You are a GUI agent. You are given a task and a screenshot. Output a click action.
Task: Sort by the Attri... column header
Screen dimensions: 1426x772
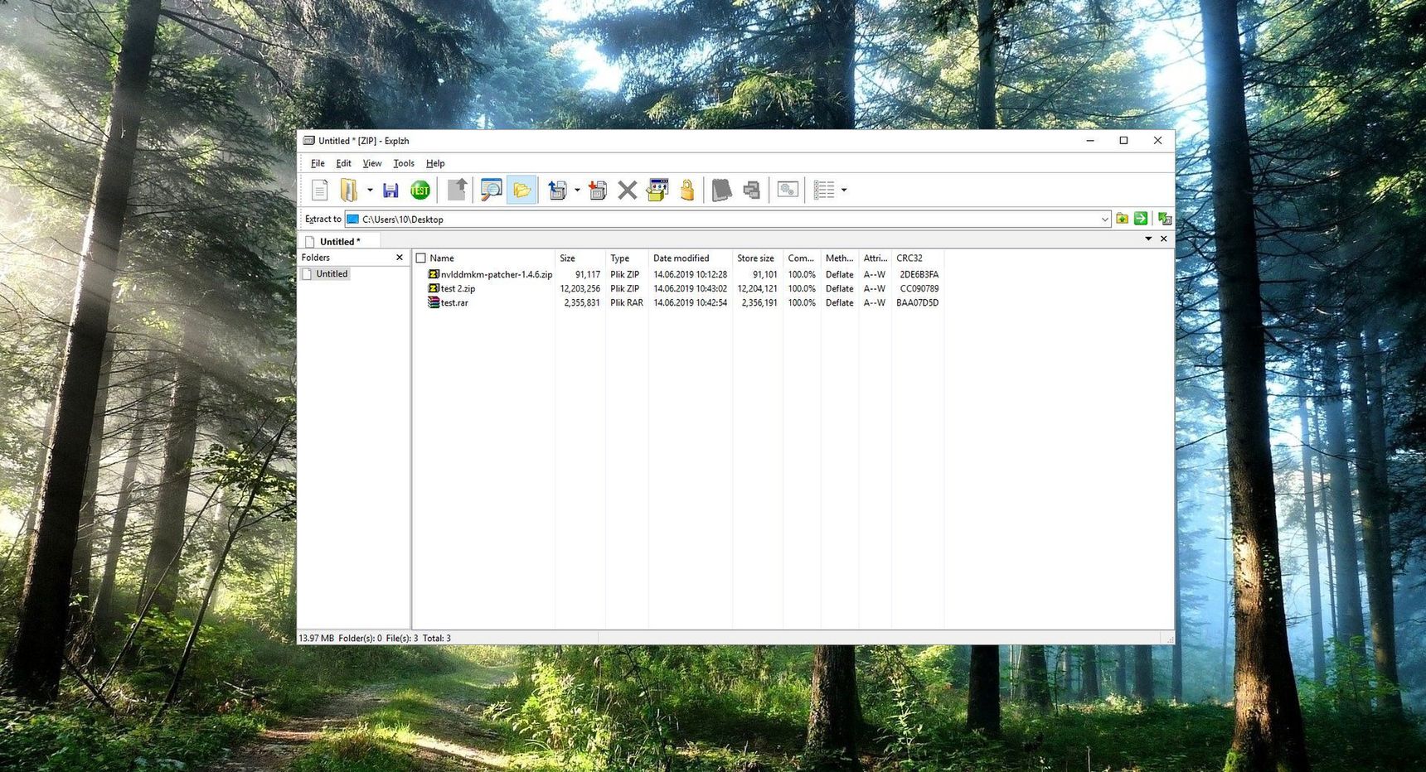(875, 258)
